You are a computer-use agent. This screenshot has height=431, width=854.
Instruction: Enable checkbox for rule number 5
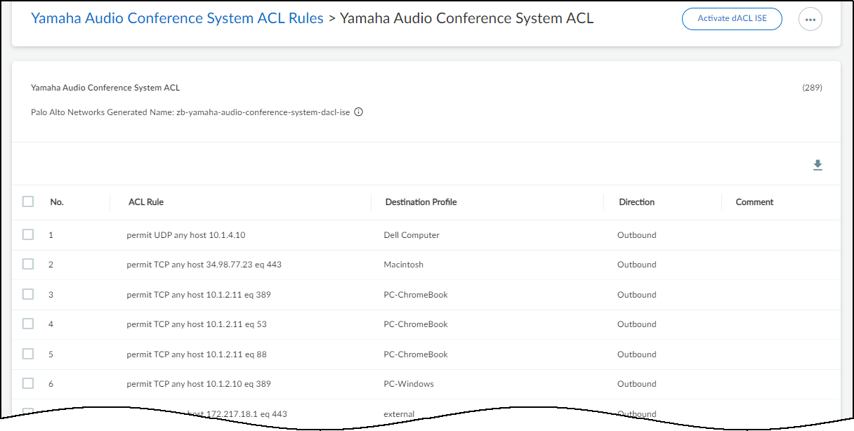[28, 354]
